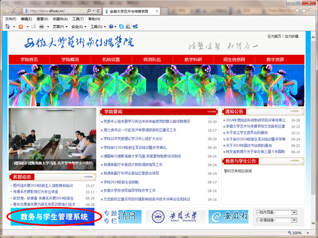Click the browser Forward arrow button
The image size is (318, 238).
(18, 10)
